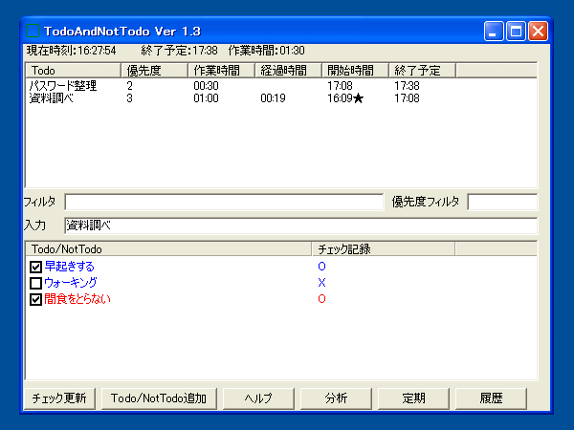Screen dimensions: 574x430
Task: Click the 開始時間 column header
Action: [355, 71]
